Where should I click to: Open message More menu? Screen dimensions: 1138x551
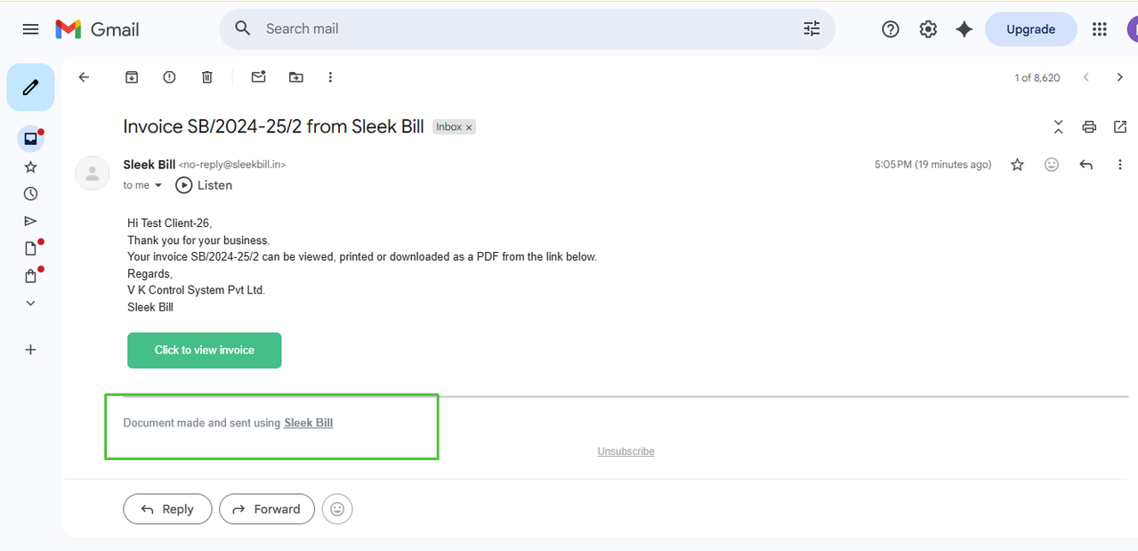click(x=1120, y=165)
